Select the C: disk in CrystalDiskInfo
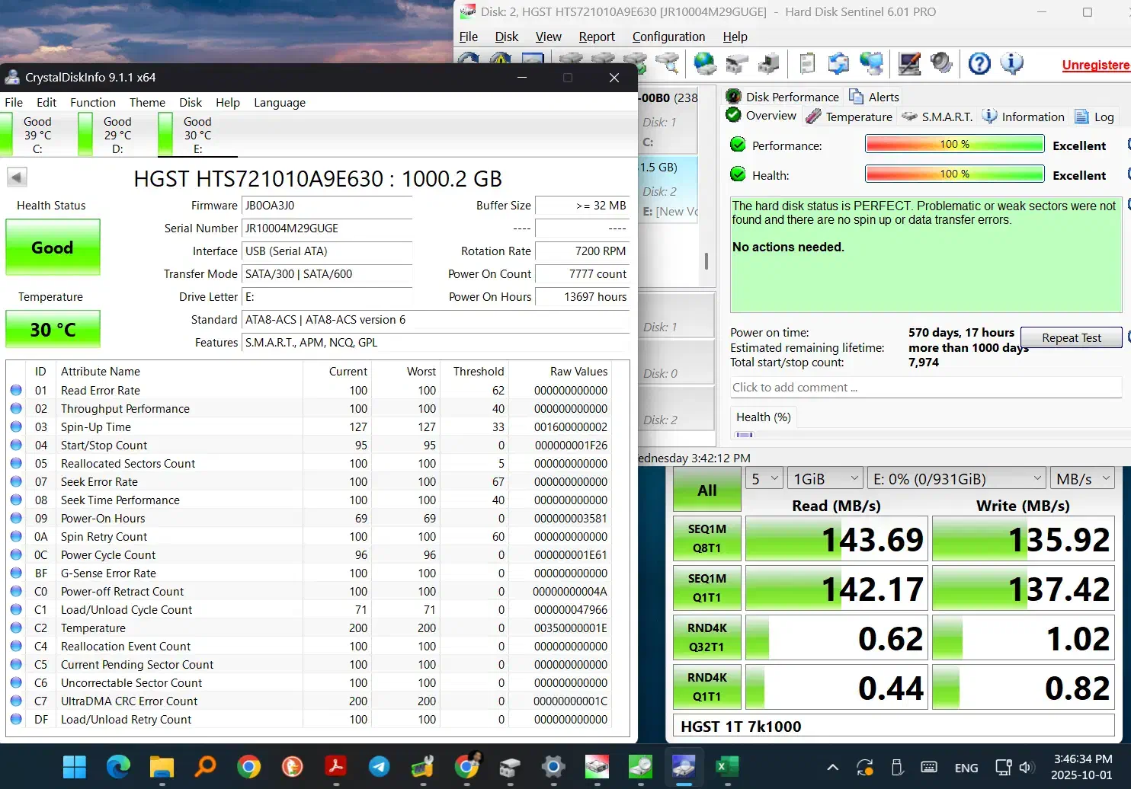 37,135
